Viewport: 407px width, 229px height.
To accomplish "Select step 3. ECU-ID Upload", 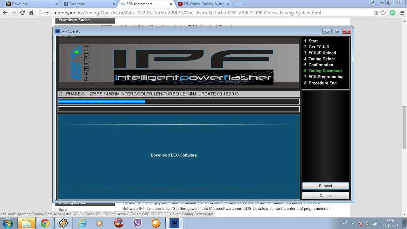I will pos(320,53).
